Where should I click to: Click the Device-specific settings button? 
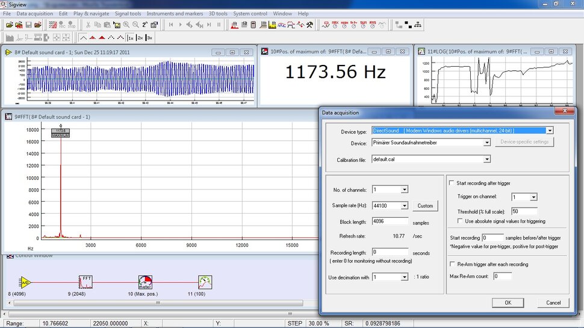(x=524, y=142)
